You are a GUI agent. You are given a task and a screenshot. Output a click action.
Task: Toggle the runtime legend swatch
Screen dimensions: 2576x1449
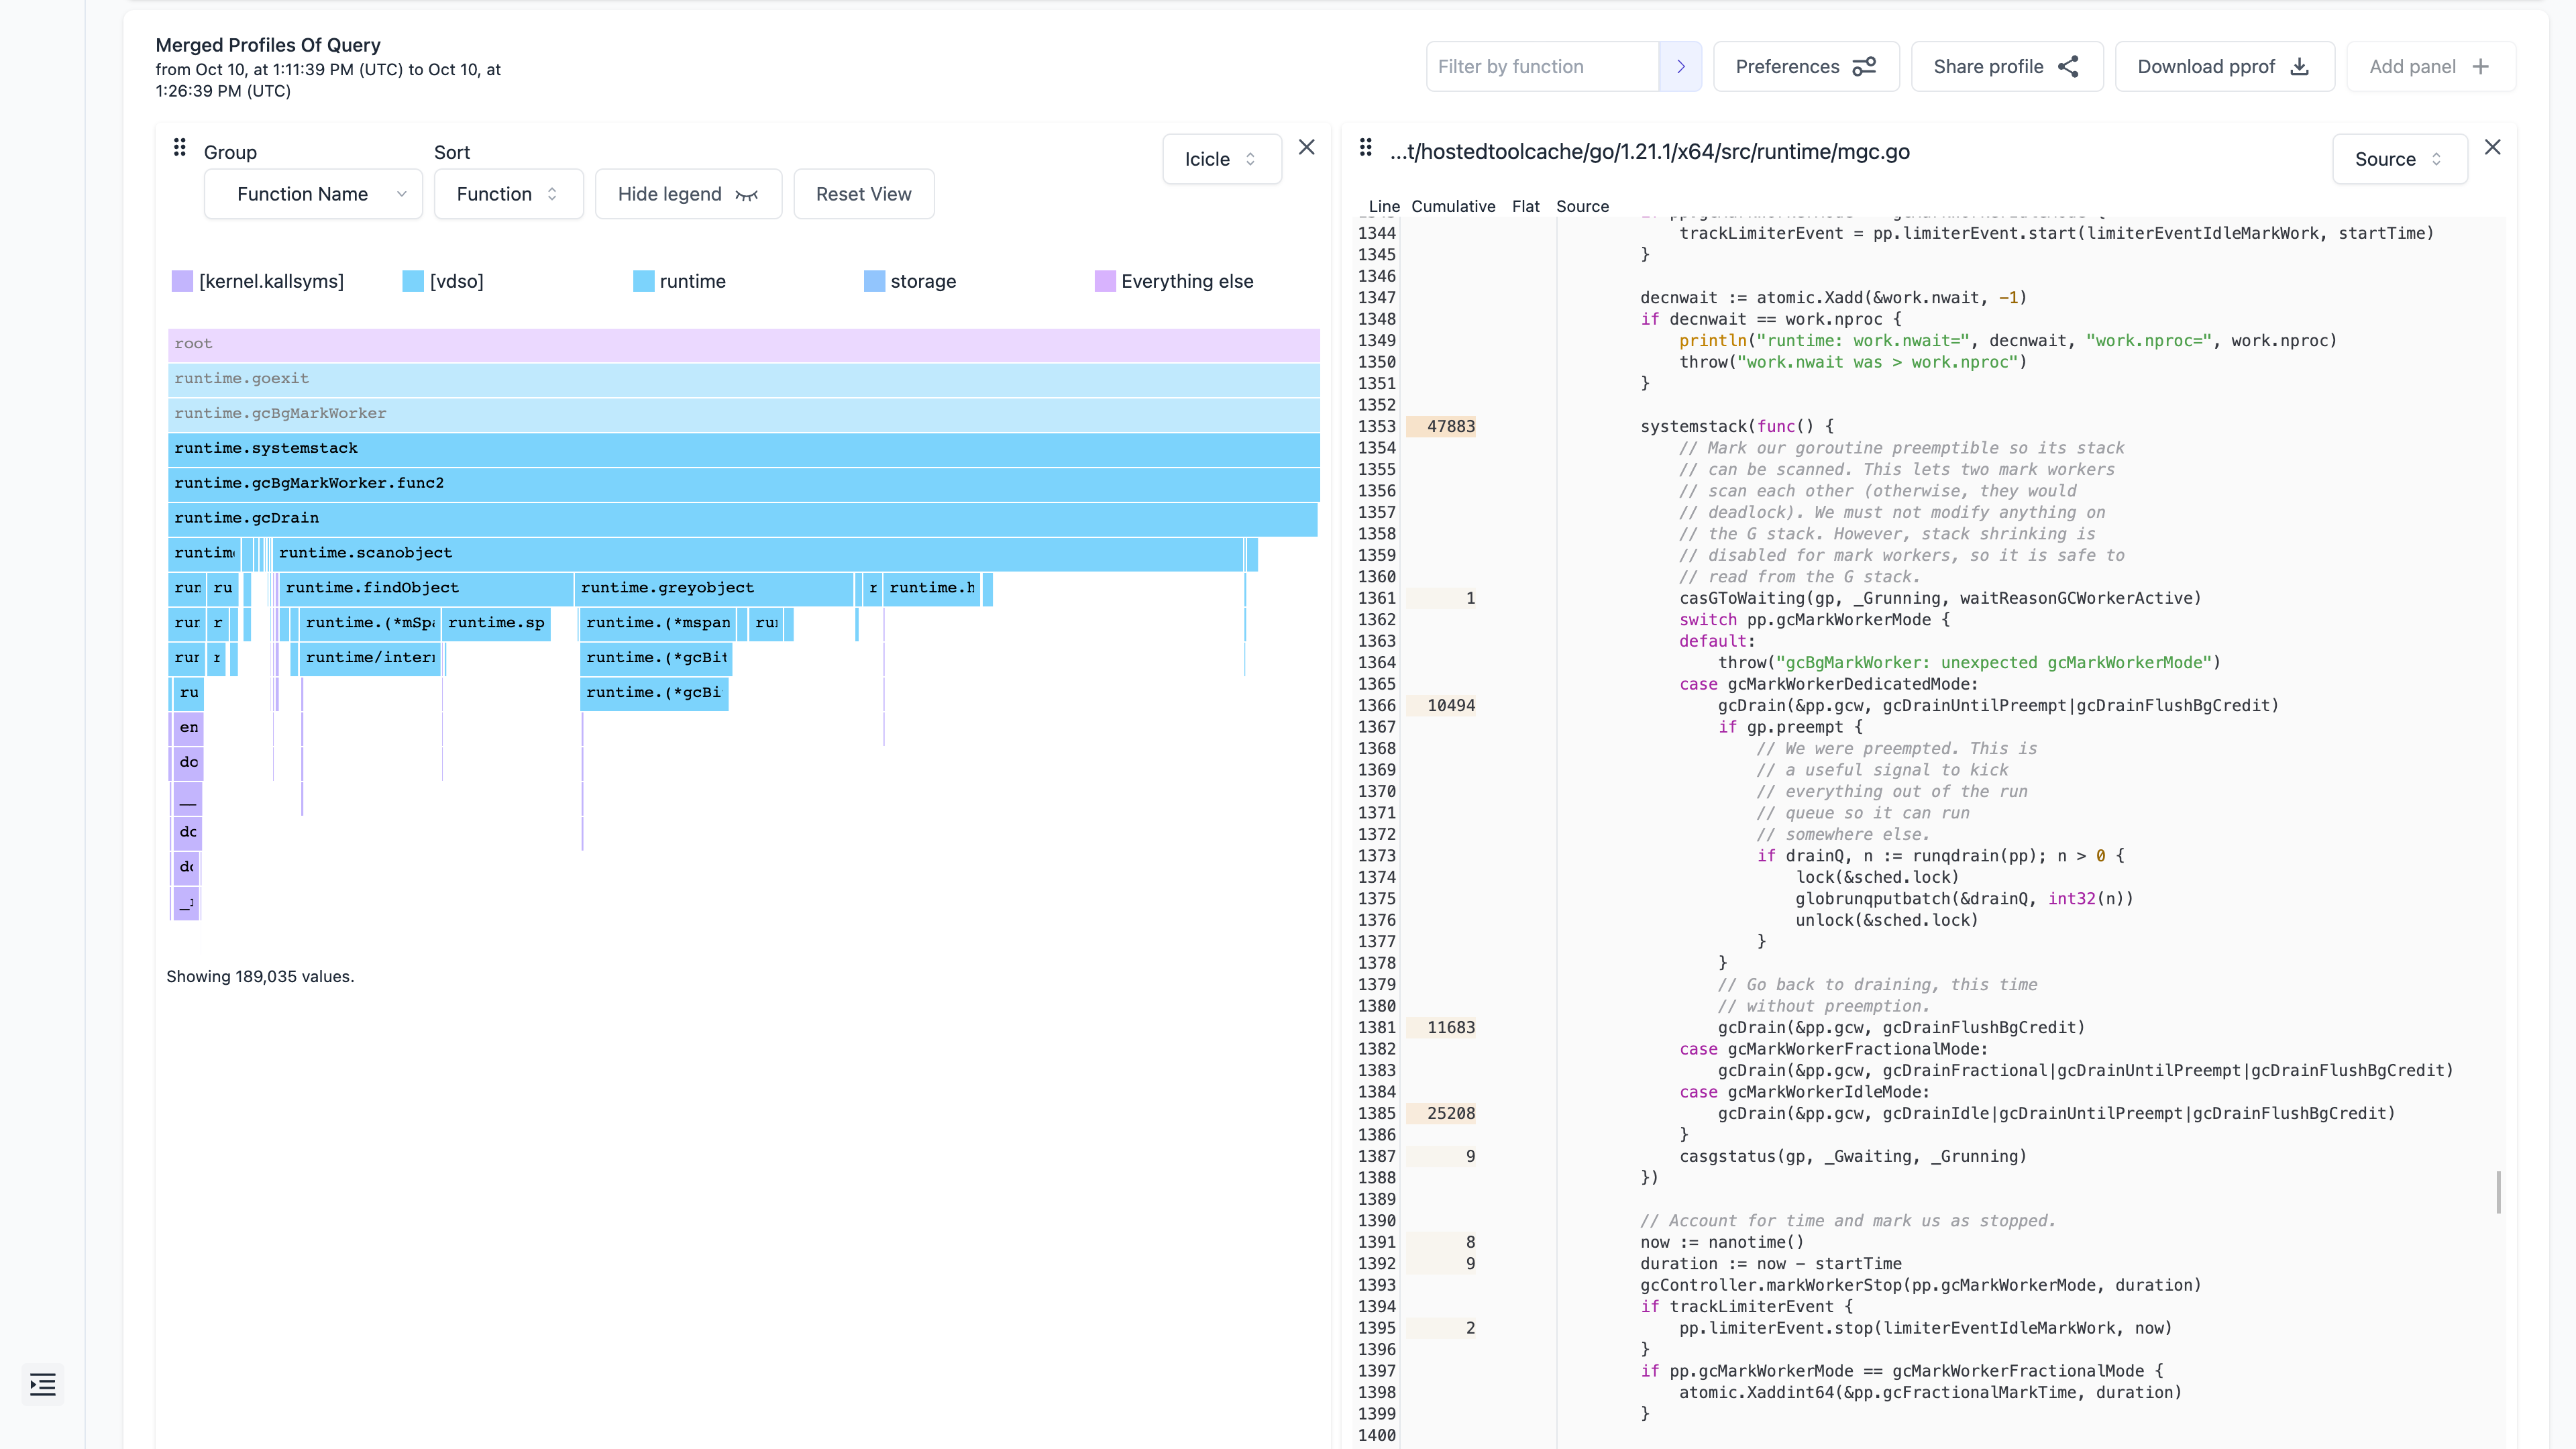(x=643, y=281)
